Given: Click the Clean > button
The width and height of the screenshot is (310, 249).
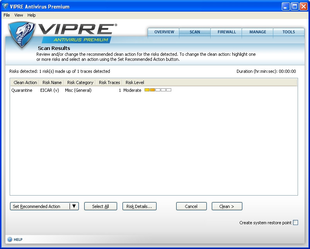Looking at the screenshot, I should 227,206.
